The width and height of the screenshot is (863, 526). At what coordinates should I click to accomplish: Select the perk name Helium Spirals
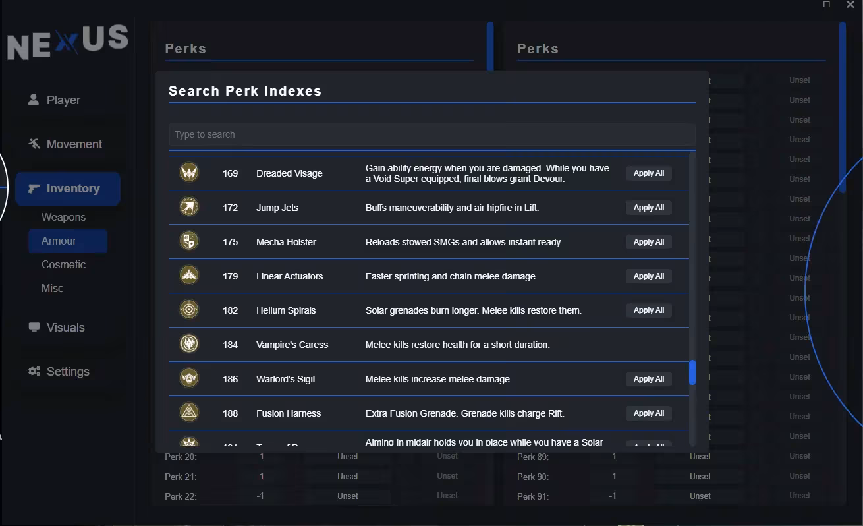point(286,310)
